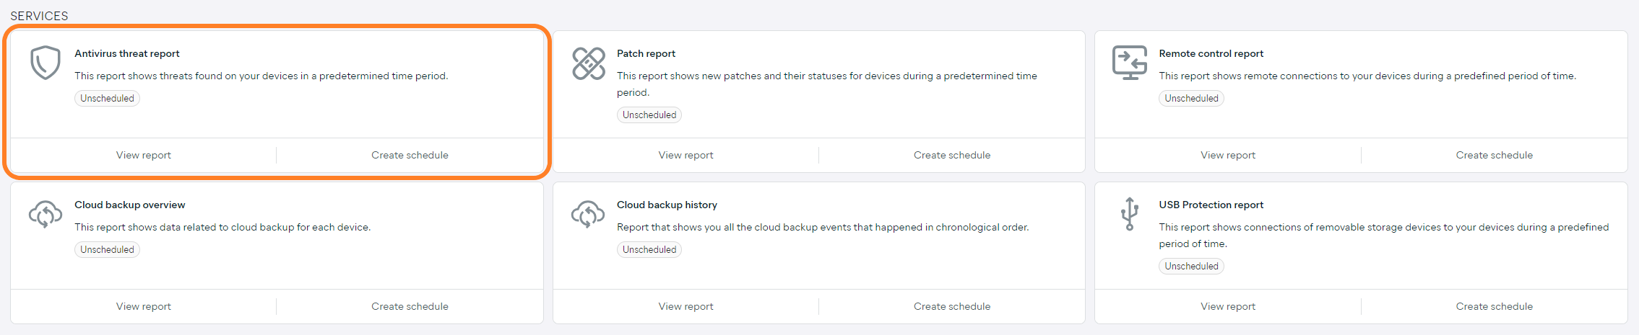1639x335 pixels.
Task: View the Antivirus threat report
Action: click(x=144, y=155)
